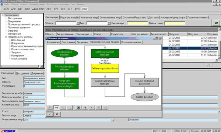Click the fit-to-window diagram icon
221x133 pixels.
78,108
